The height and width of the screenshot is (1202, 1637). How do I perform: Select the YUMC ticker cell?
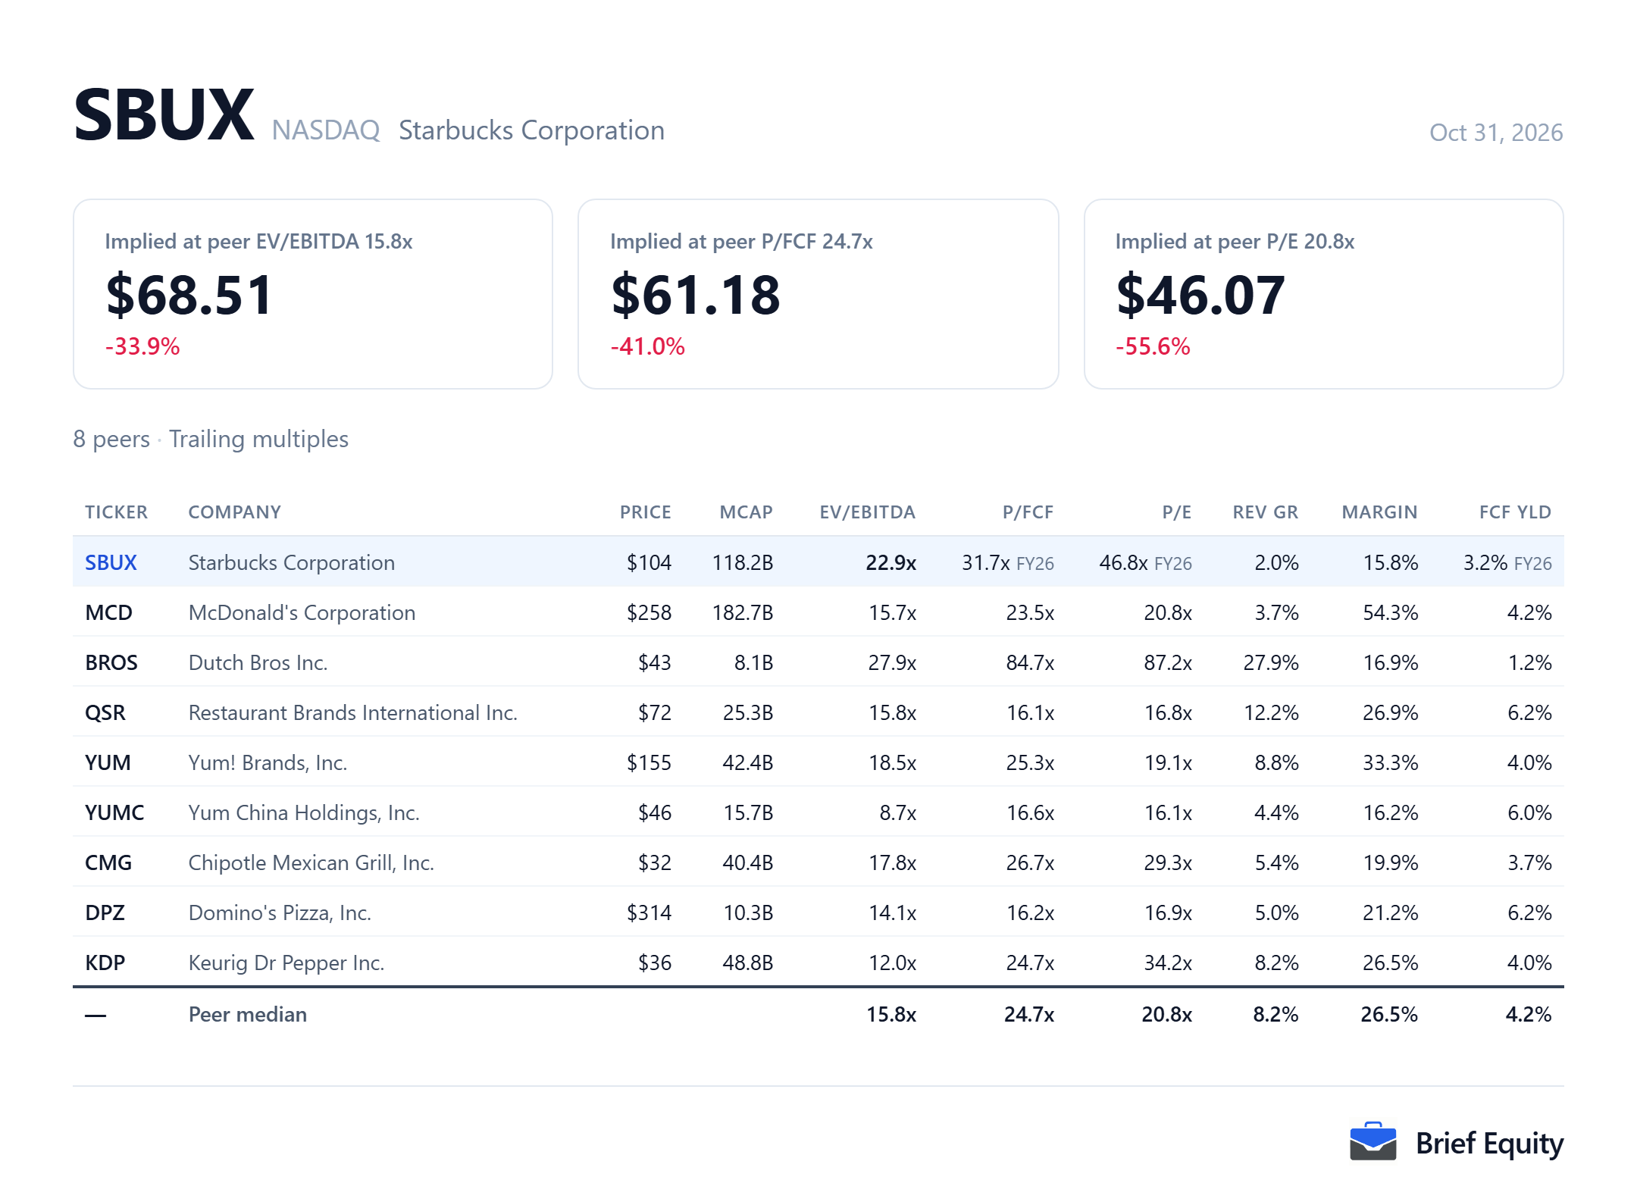pyautogui.click(x=114, y=812)
